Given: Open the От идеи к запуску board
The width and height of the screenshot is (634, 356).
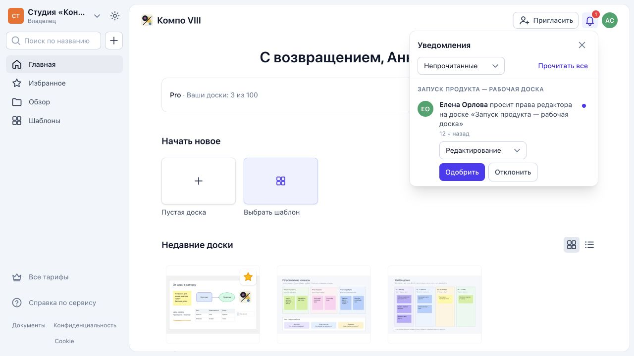Looking at the screenshot, I should [213, 304].
